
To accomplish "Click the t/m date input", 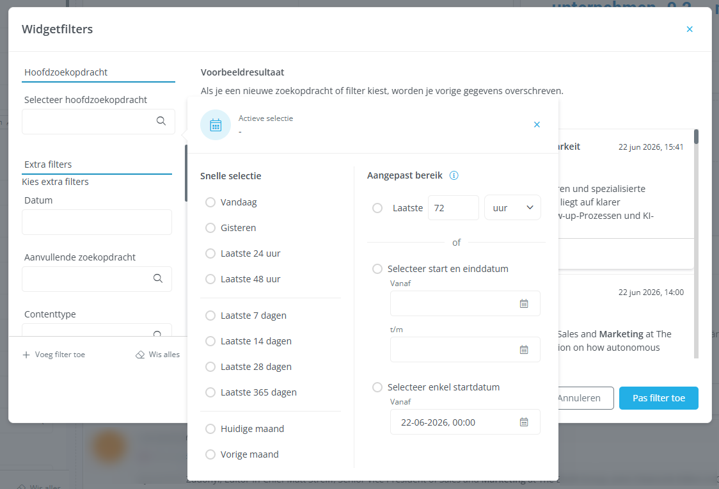I will click(465, 349).
